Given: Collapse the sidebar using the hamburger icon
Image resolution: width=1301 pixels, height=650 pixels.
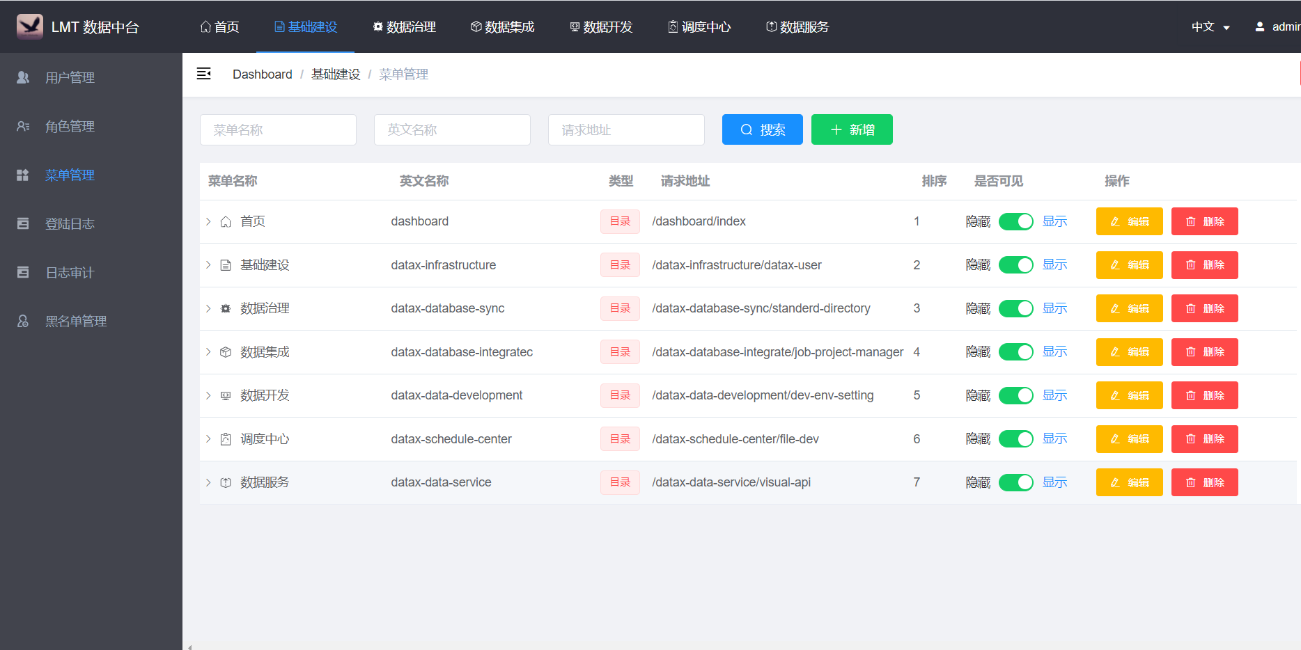Looking at the screenshot, I should point(204,73).
